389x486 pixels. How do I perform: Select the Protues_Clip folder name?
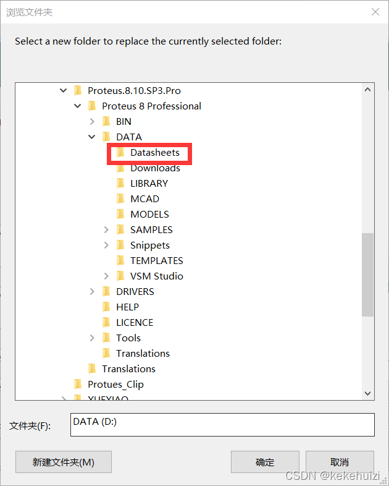pos(115,385)
